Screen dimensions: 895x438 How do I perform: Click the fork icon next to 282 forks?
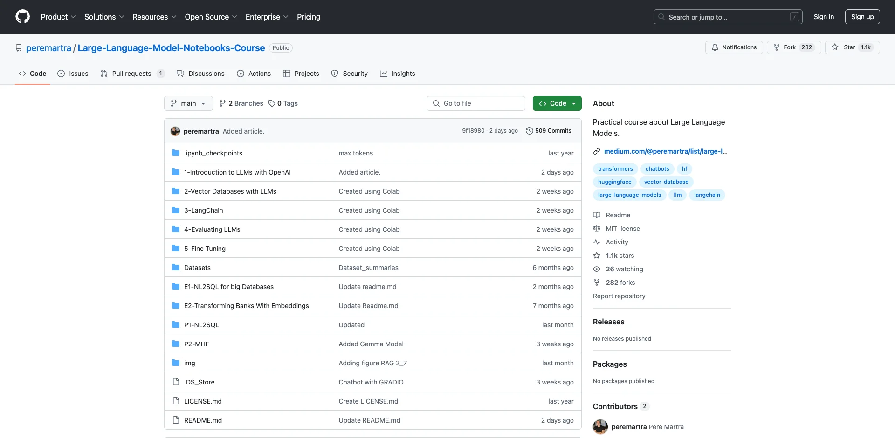[597, 283]
